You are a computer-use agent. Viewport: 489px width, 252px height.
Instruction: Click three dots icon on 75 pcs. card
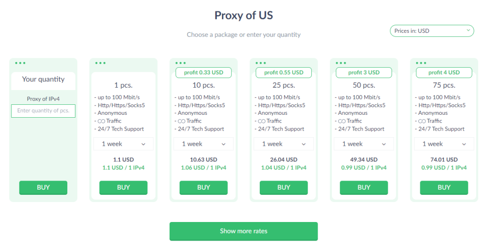pyautogui.click(x=421, y=63)
